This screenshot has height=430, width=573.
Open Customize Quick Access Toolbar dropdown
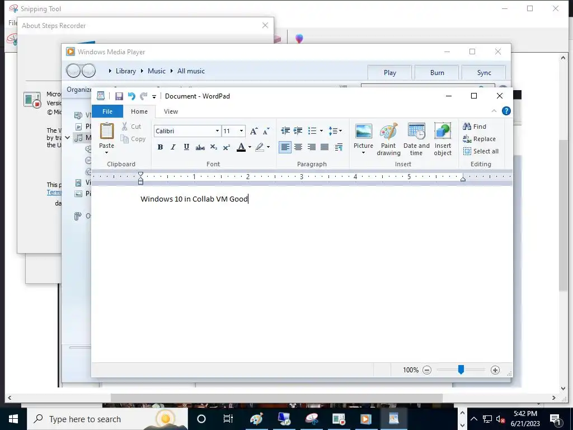154,96
